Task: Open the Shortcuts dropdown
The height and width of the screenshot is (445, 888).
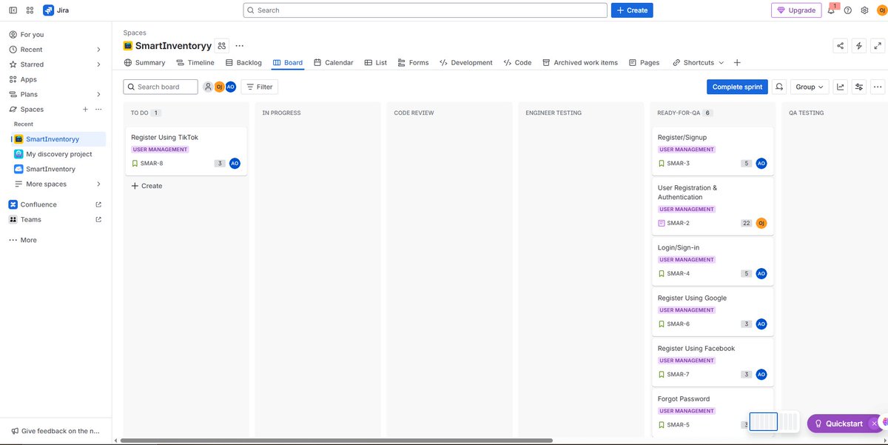Action: [x=699, y=63]
